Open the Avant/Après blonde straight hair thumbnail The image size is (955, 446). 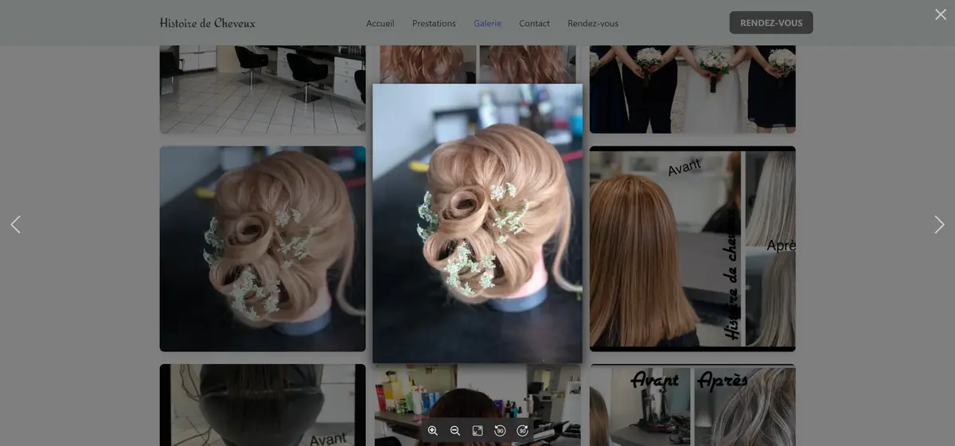(x=692, y=249)
